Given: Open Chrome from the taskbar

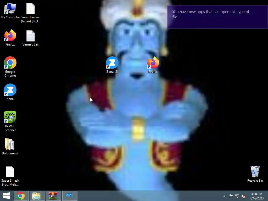Looking at the screenshot, I should pos(20,196).
